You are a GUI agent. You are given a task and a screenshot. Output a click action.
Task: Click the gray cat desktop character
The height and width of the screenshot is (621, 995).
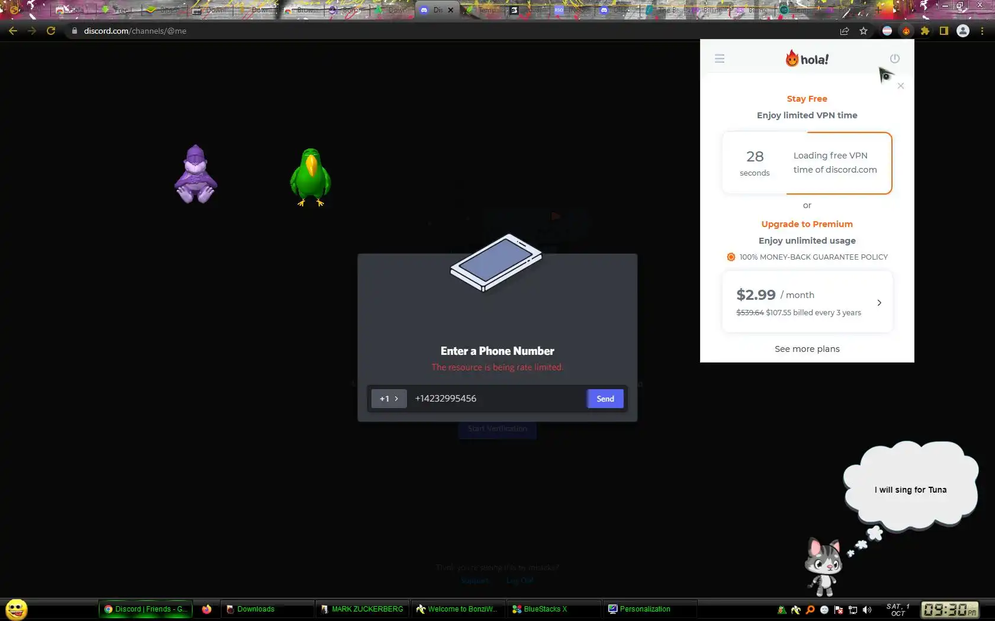[824, 566]
